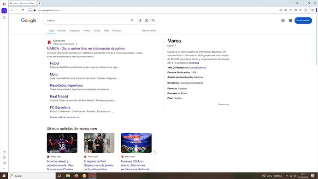View site security via padlock icon

click(35, 10)
